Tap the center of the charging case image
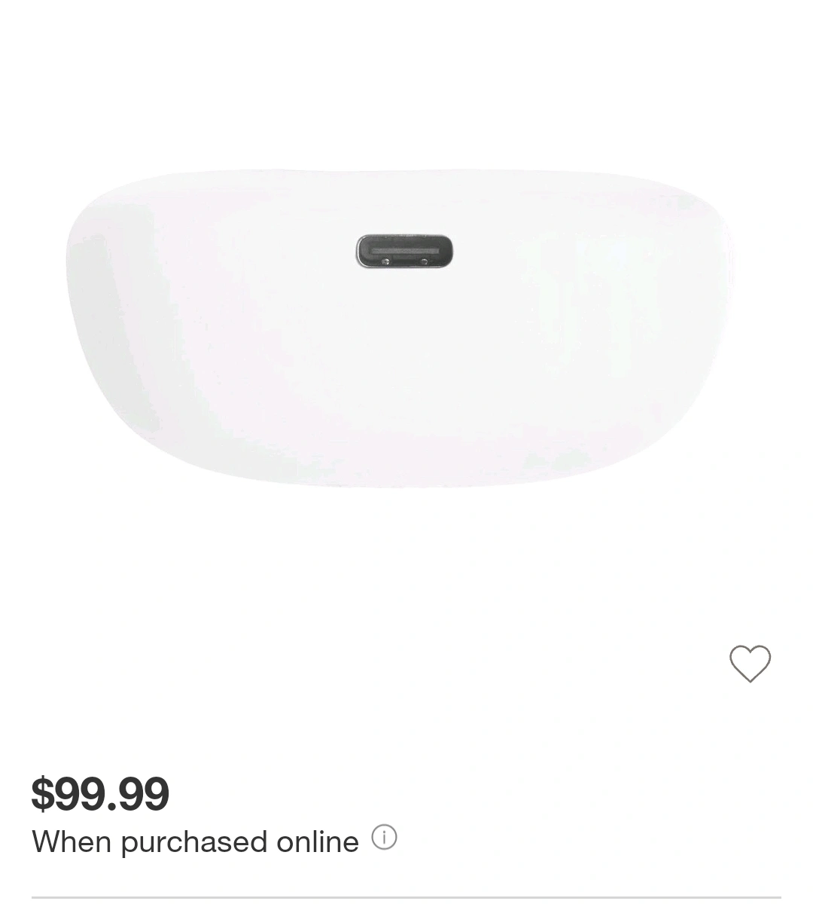The height and width of the screenshot is (904, 813). click(400, 328)
